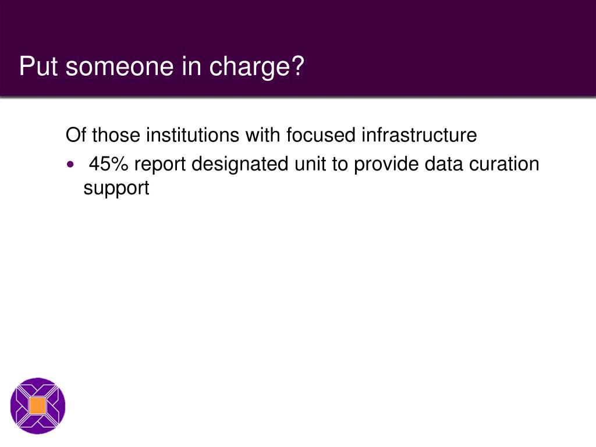Click the word 'Of' starting the body text

pyautogui.click(x=76, y=135)
